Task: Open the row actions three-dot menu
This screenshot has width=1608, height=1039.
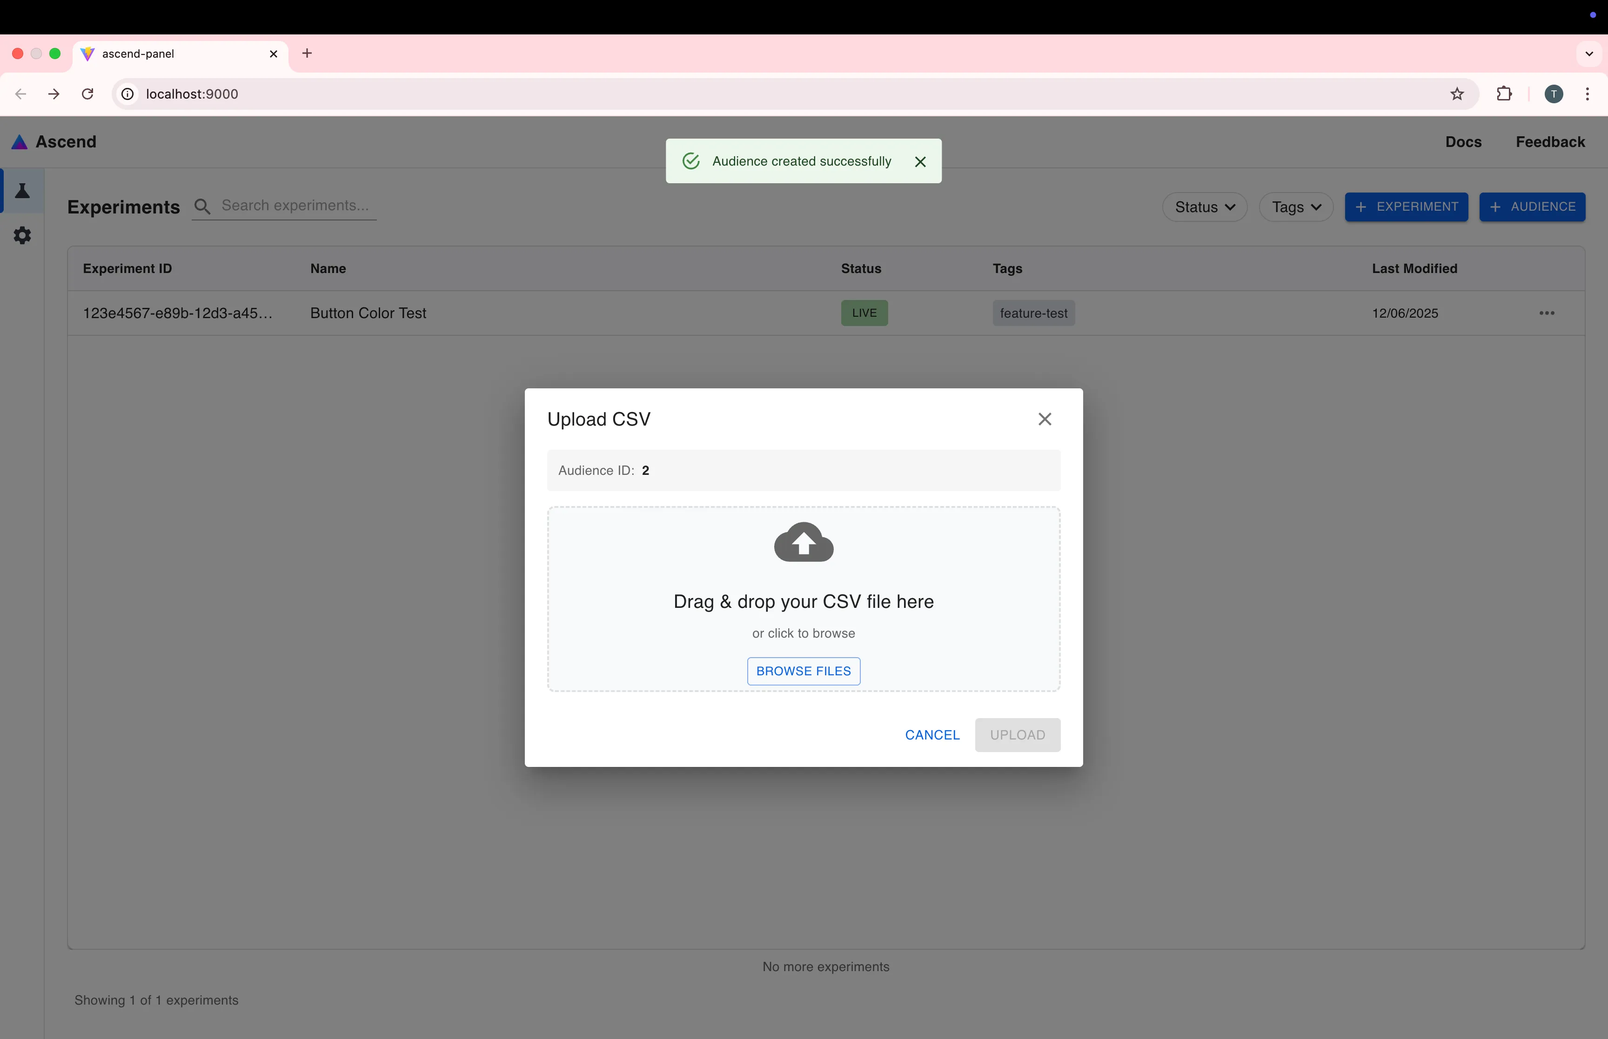Action: click(1547, 313)
